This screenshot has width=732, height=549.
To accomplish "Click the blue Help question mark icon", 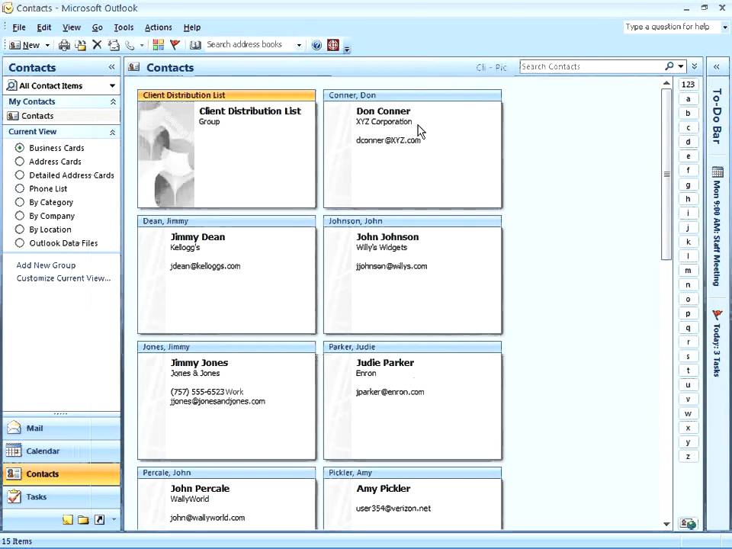I will click(x=316, y=45).
